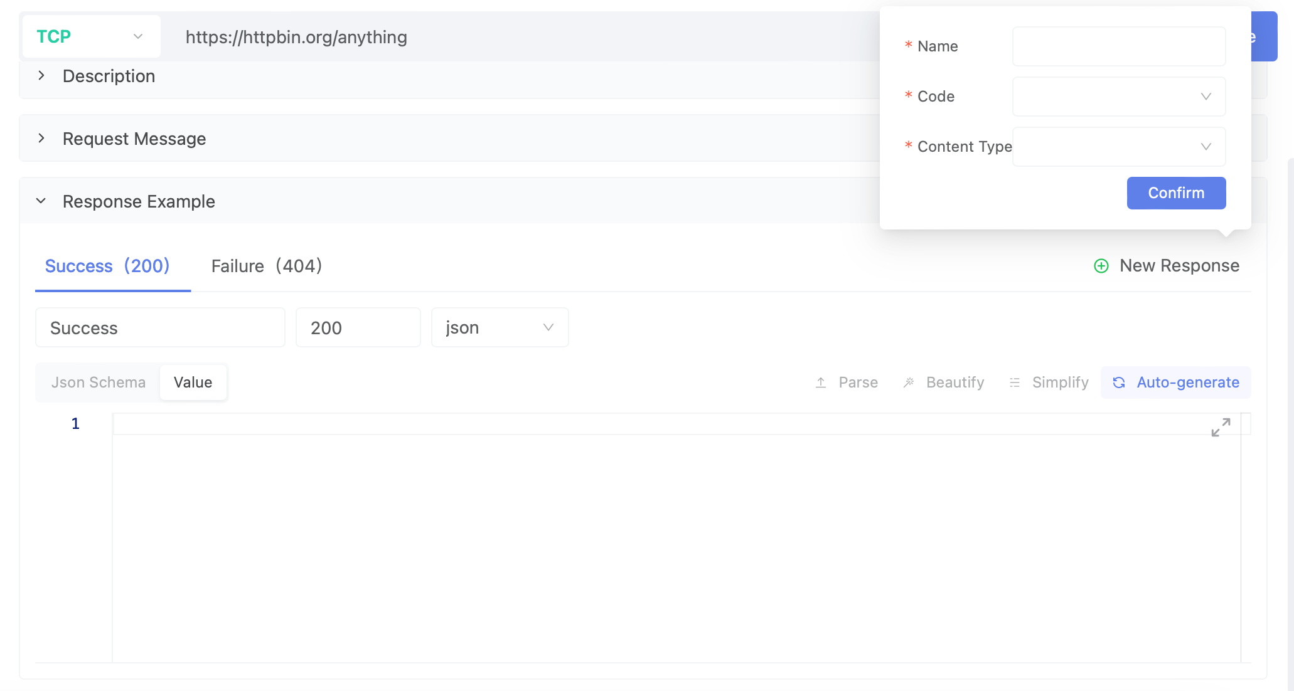Edit the 200 status code field
The width and height of the screenshot is (1294, 691).
click(358, 328)
